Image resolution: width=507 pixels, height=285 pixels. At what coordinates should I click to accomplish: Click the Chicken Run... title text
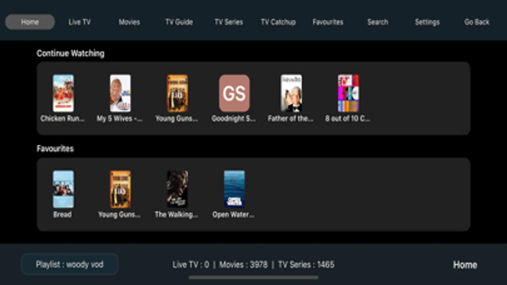62,118
